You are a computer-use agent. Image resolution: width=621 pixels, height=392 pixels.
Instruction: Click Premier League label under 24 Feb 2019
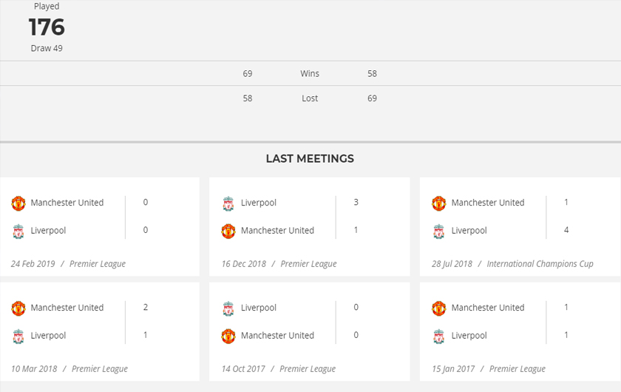point(98,264)
